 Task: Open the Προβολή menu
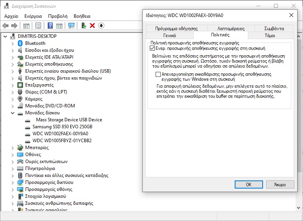(58, 16)
